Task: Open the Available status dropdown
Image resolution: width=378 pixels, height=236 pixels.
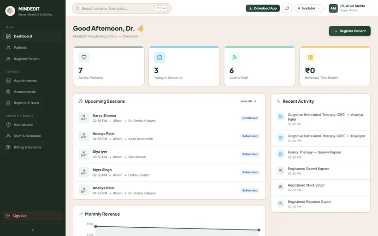Action: 309,8
